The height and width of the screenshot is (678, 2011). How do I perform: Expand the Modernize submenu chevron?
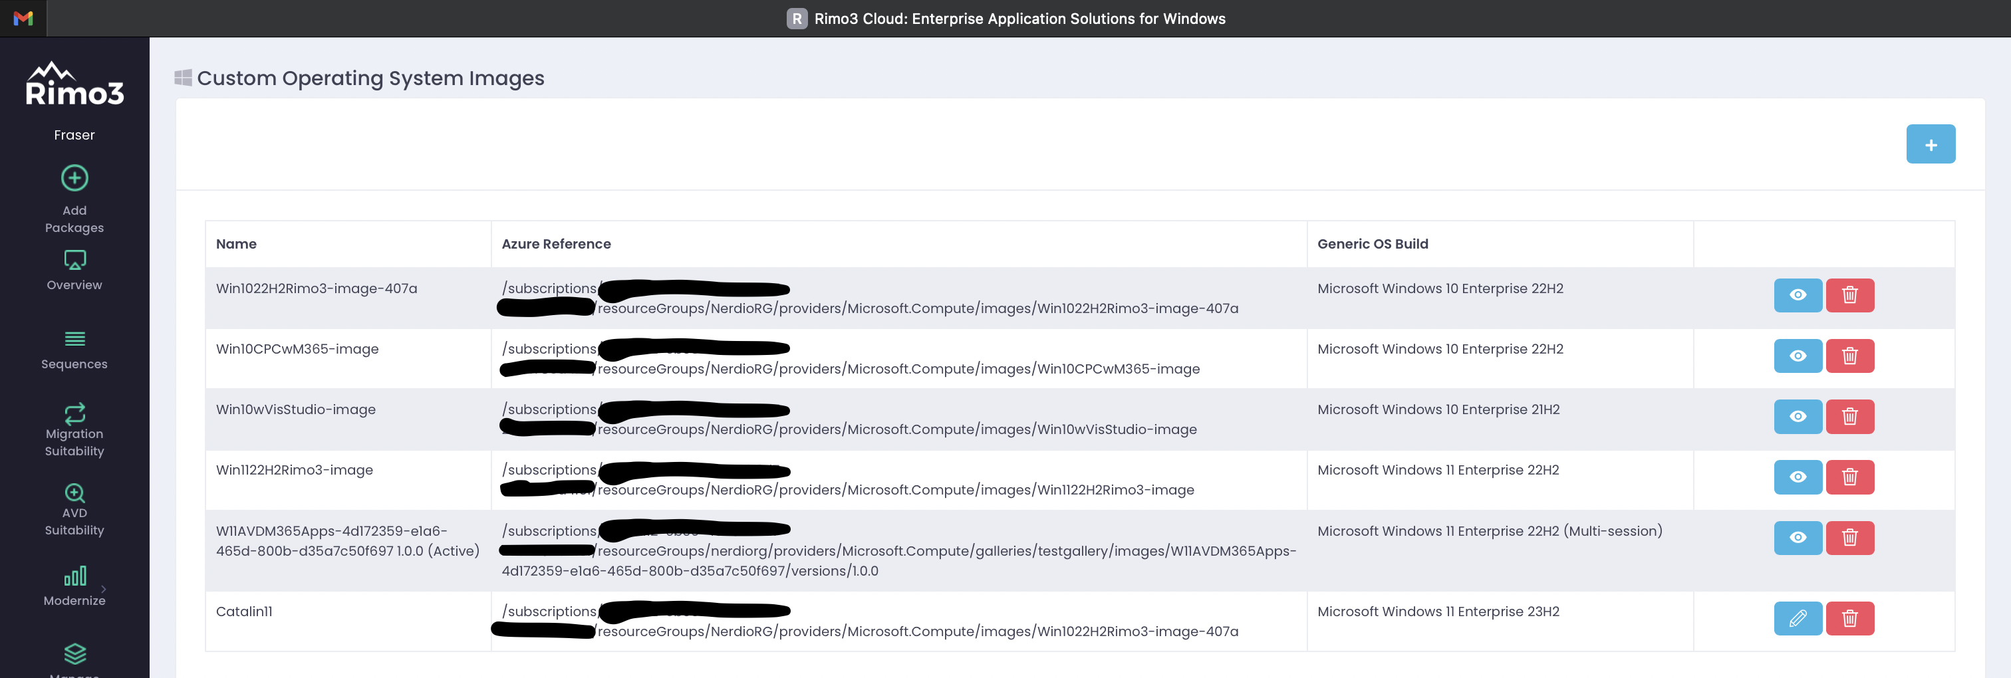pos(104,588)
